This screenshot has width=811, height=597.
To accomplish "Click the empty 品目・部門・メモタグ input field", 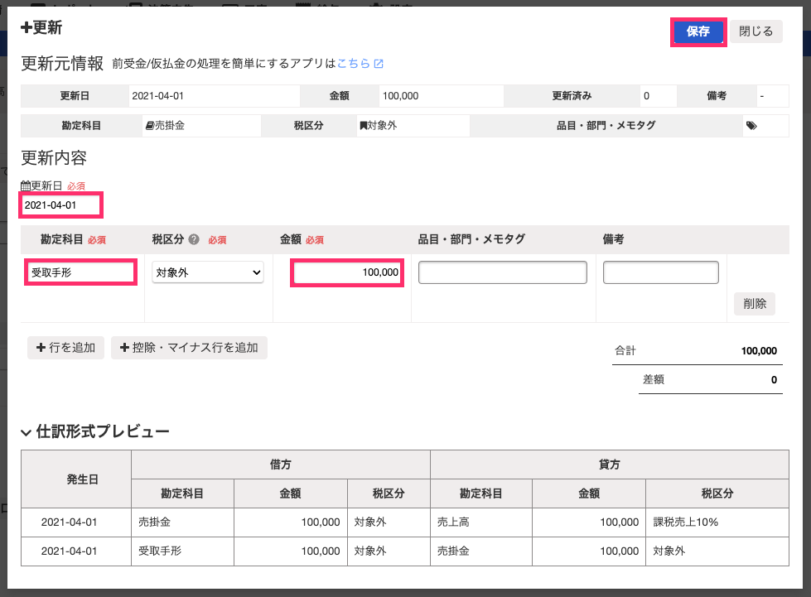I will click(502, 272).
